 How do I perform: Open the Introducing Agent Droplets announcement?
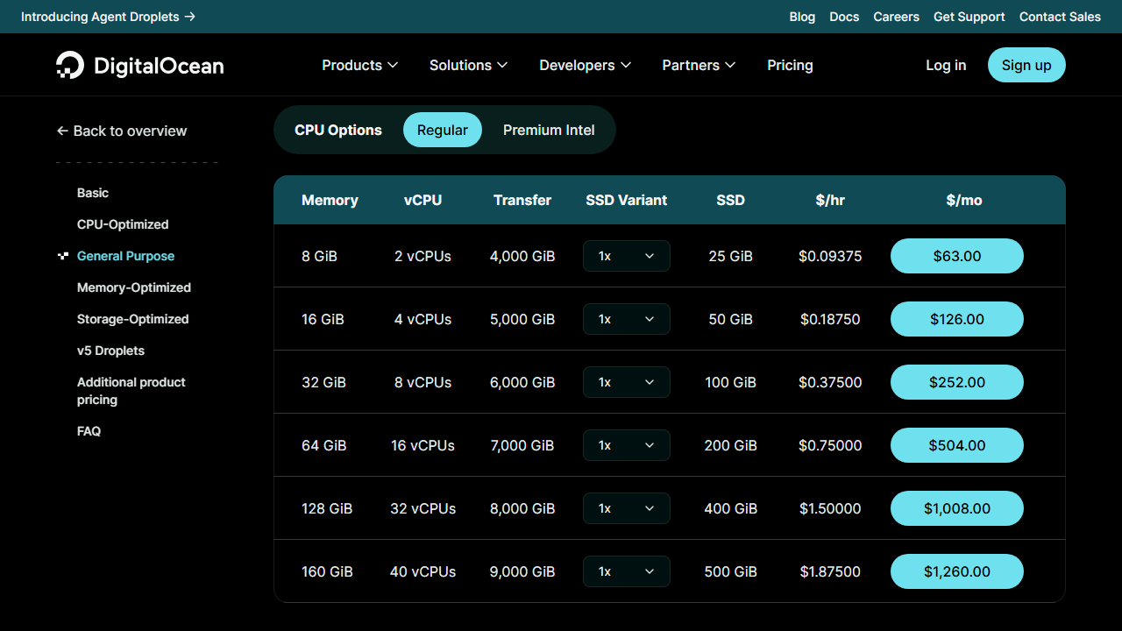108,17
